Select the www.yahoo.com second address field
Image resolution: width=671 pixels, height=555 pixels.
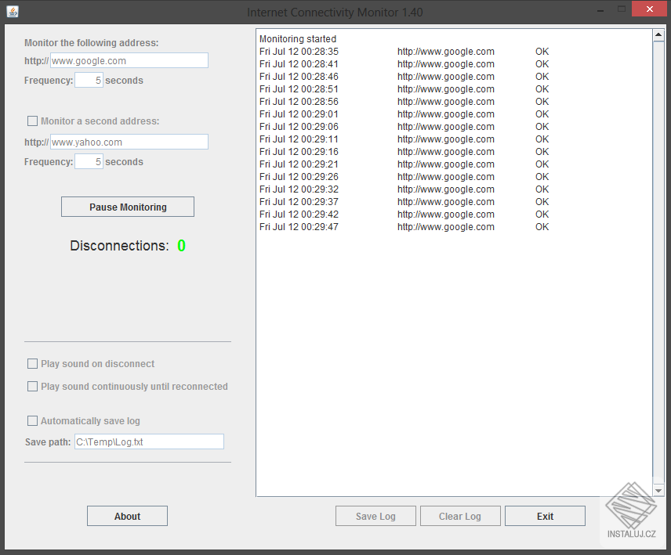tap(129, 142)
